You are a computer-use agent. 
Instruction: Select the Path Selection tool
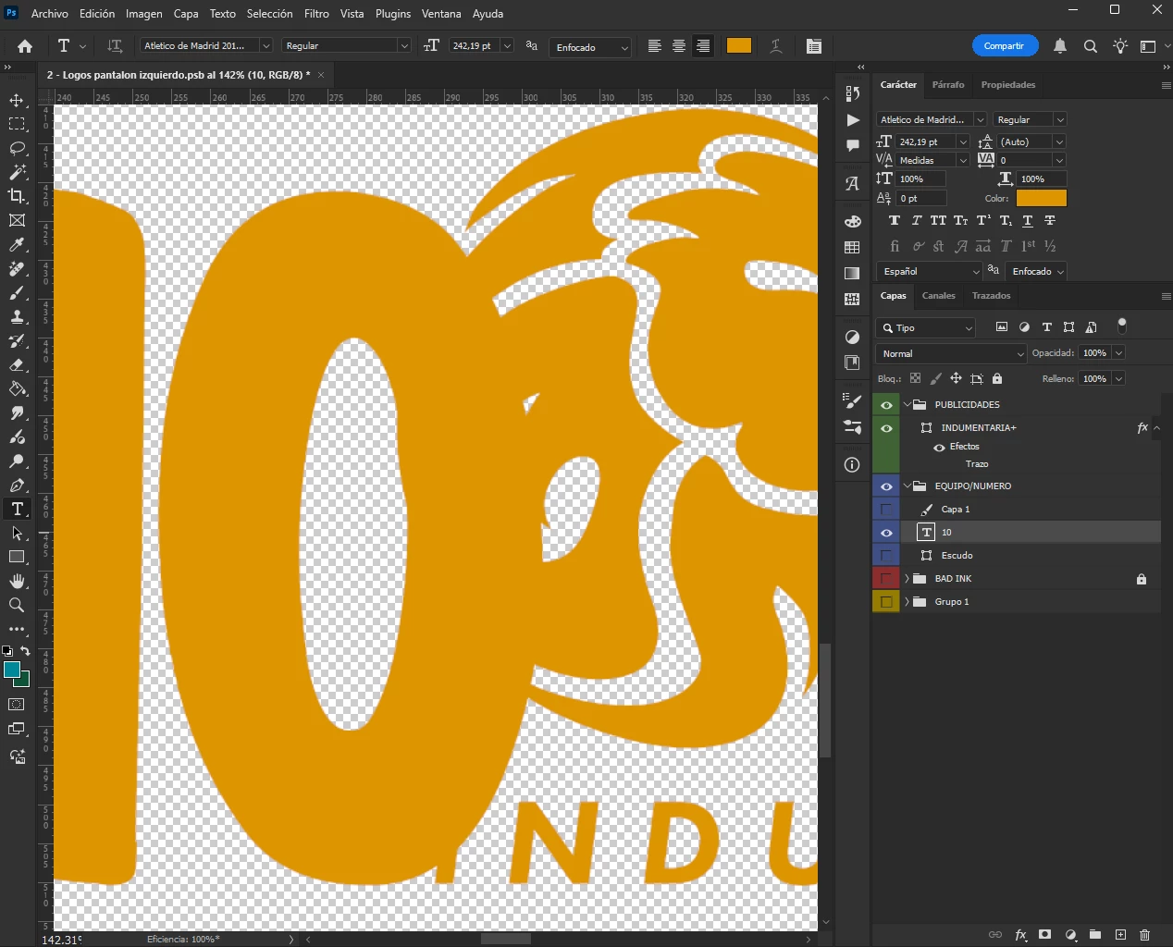tap(17, 533)
